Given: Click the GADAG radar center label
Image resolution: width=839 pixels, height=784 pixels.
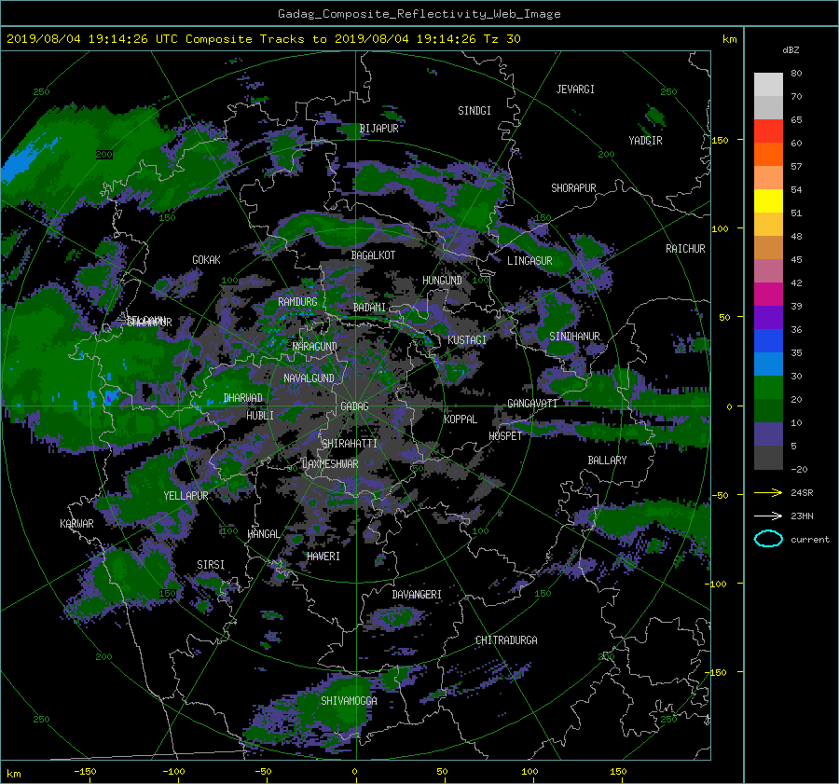Looking at the screenshot, I should tap(354, 406).
